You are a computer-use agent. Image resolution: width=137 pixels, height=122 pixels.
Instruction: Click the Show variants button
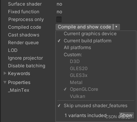point(126,115)
